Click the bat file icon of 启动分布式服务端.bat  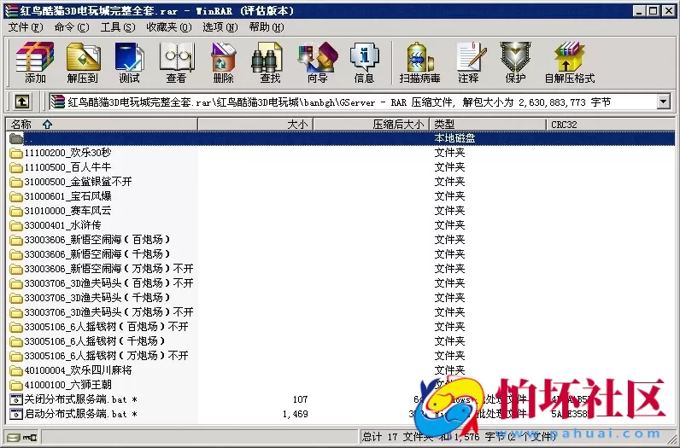[16, 414]
